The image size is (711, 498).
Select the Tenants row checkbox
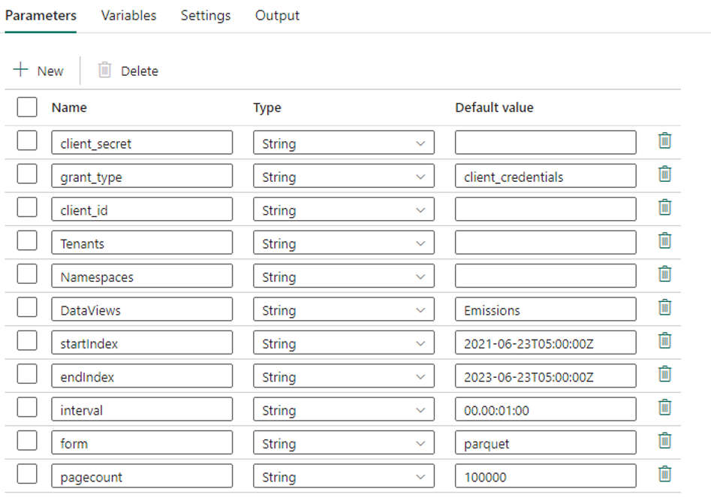click(27, 240)
